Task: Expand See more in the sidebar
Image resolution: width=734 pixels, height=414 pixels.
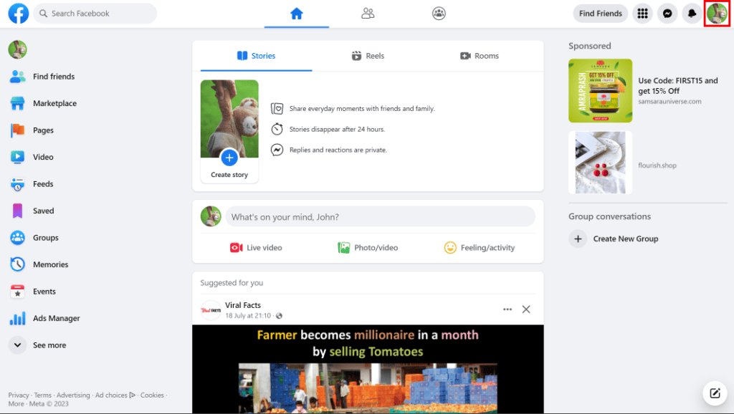Action: (48, 345)
